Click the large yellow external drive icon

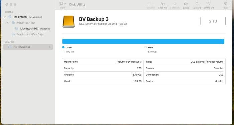[x=69, y=22]
